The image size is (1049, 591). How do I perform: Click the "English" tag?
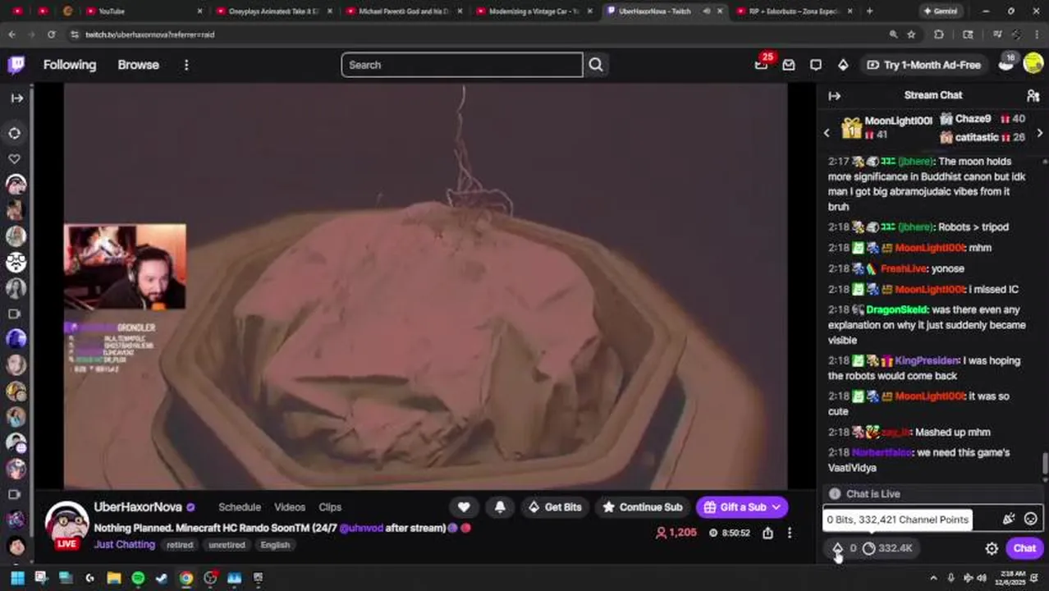click(275, 545)
